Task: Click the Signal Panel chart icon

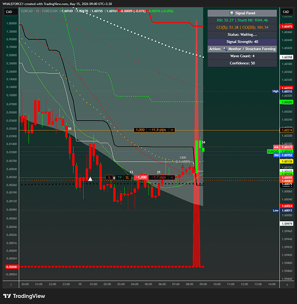Action: pos(231,13)
